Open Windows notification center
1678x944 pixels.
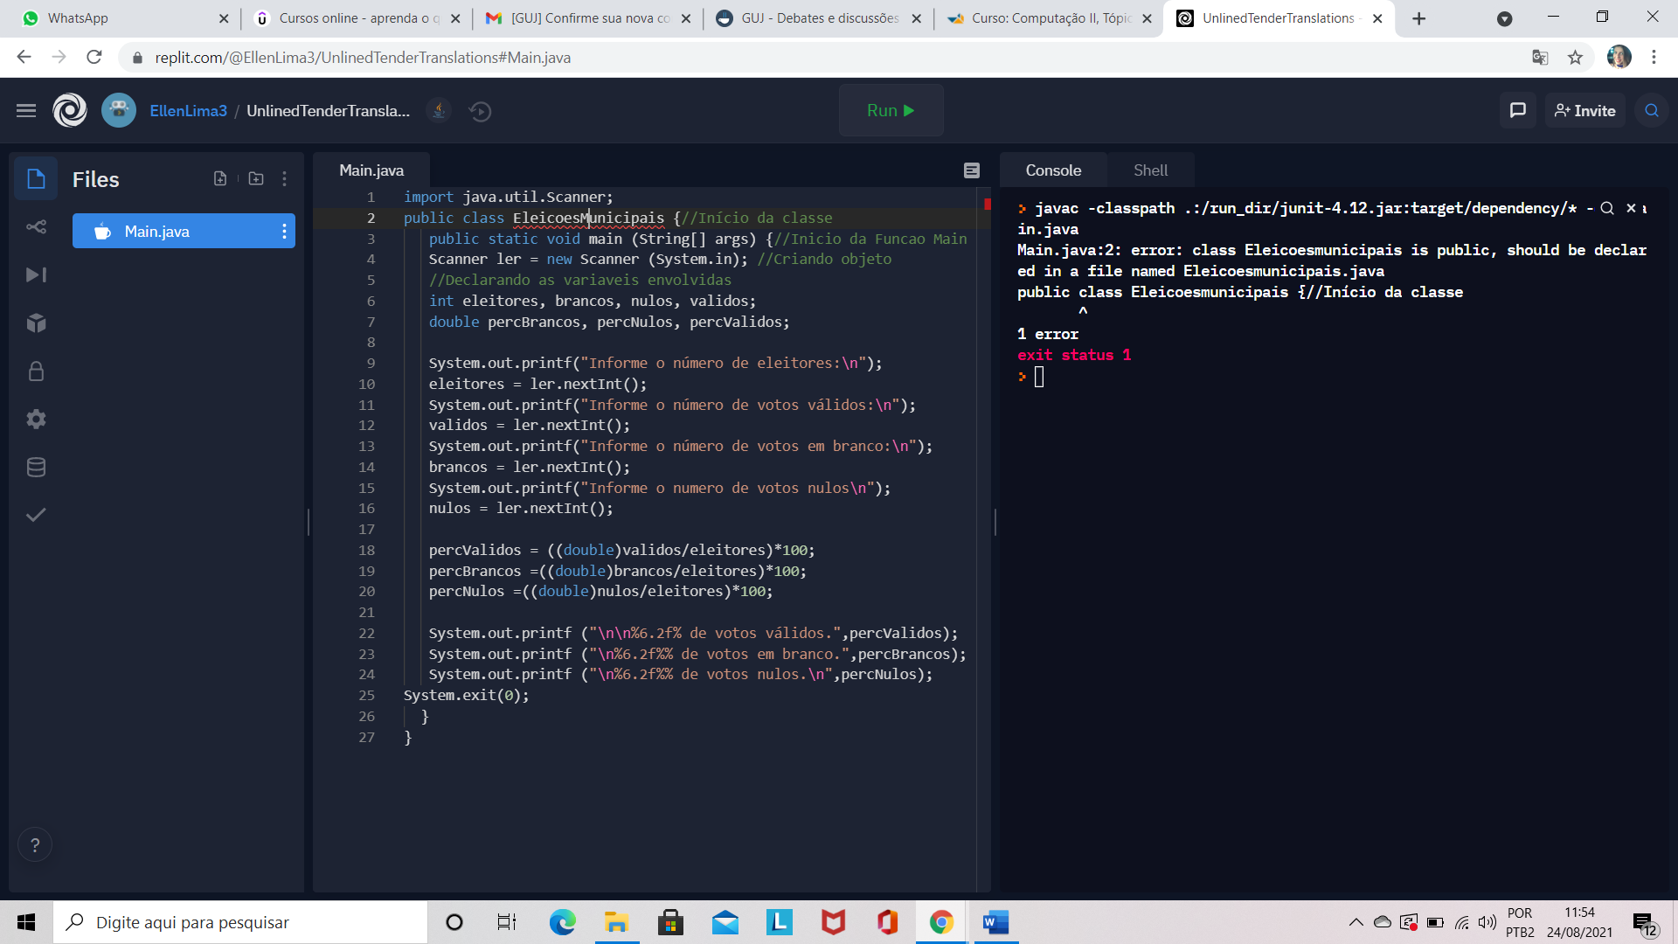pyautogui.click(x=1645, y=923)
